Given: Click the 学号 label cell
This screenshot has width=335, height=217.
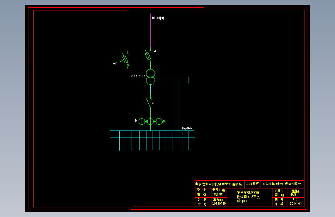Looking at the screenshot, I should tap(203, 204).
